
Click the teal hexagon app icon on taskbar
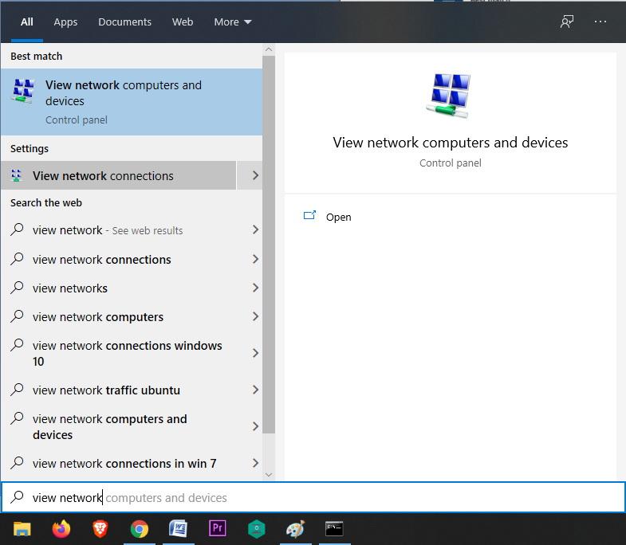click(256, 529)
